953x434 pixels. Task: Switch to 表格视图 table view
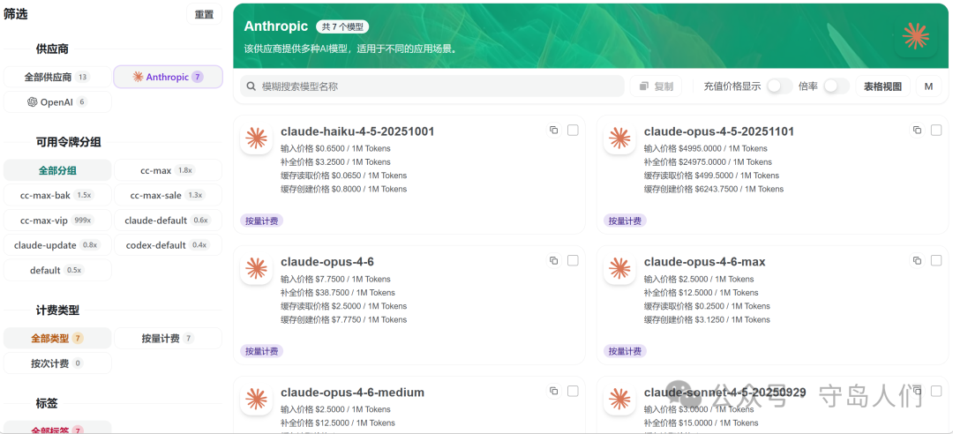click(x=883, y=86)
